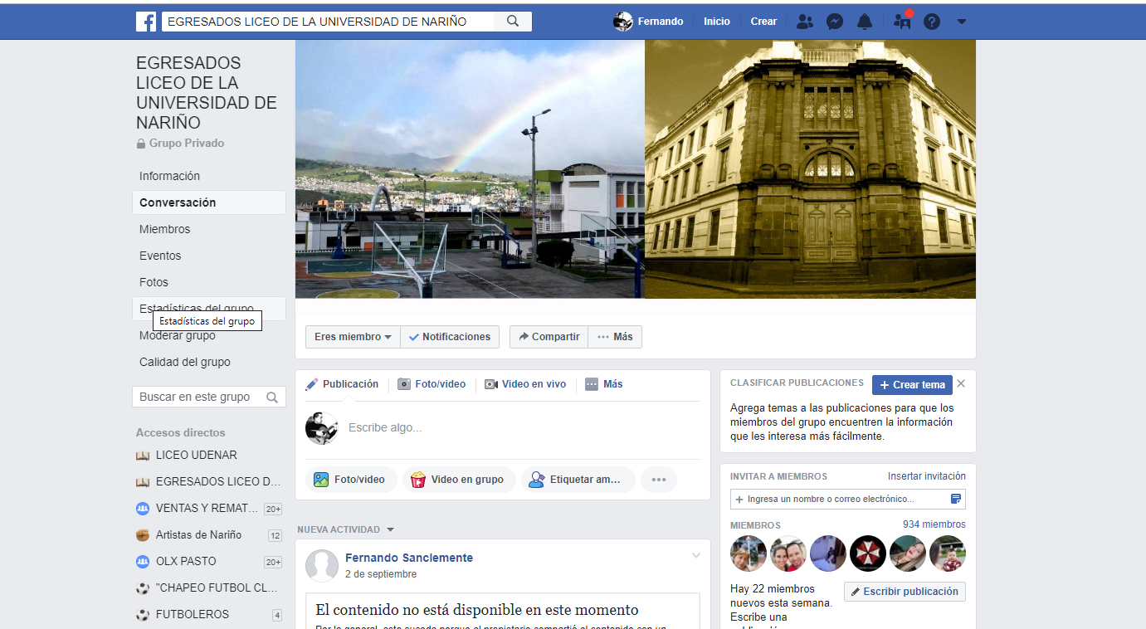Click the search magnifier button in top bar

pos(513,22)
